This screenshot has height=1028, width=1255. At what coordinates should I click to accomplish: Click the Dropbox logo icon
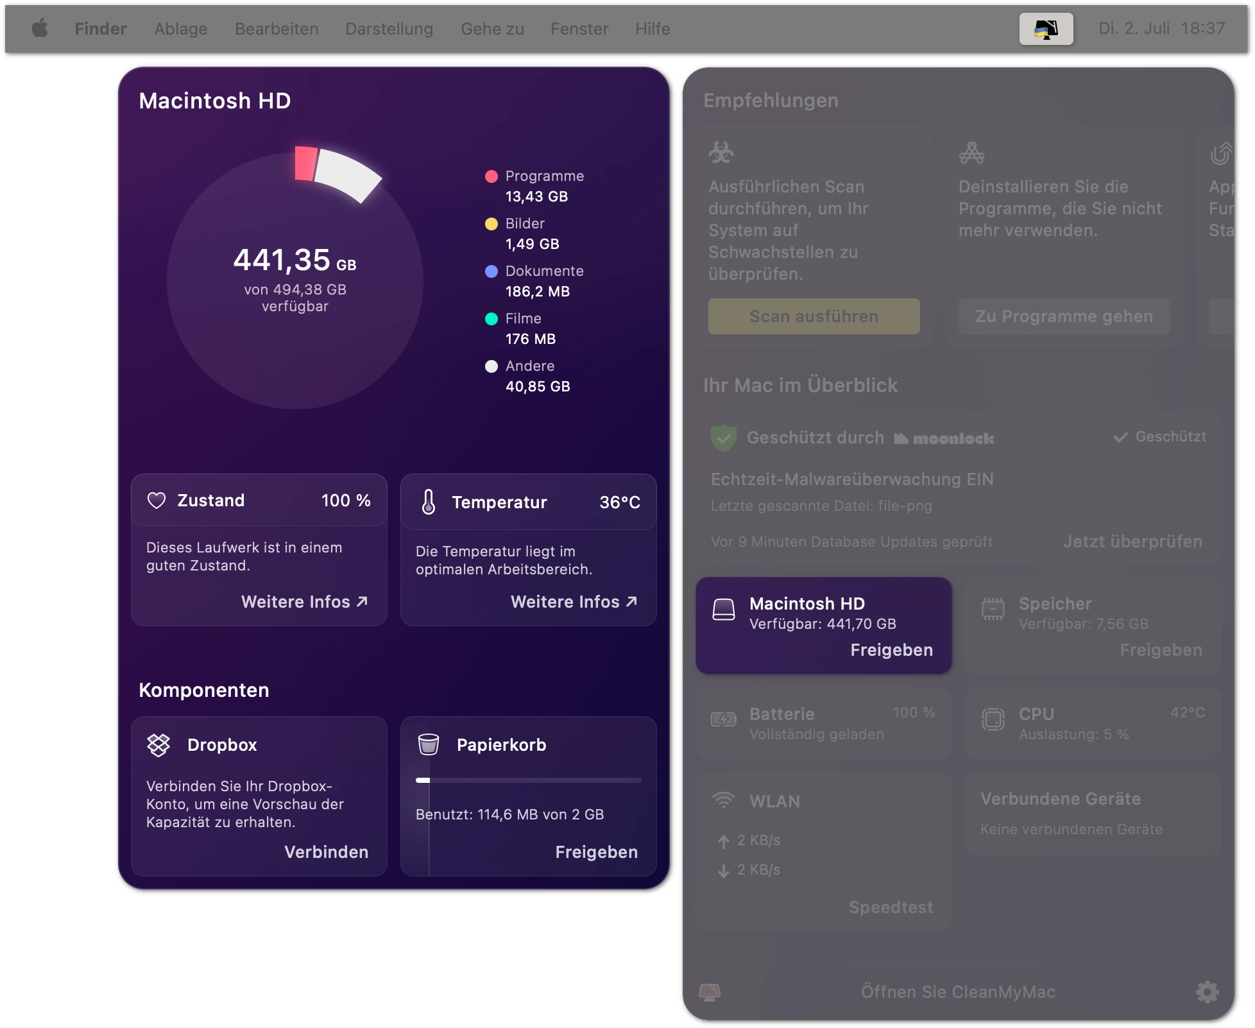point(158,745)
